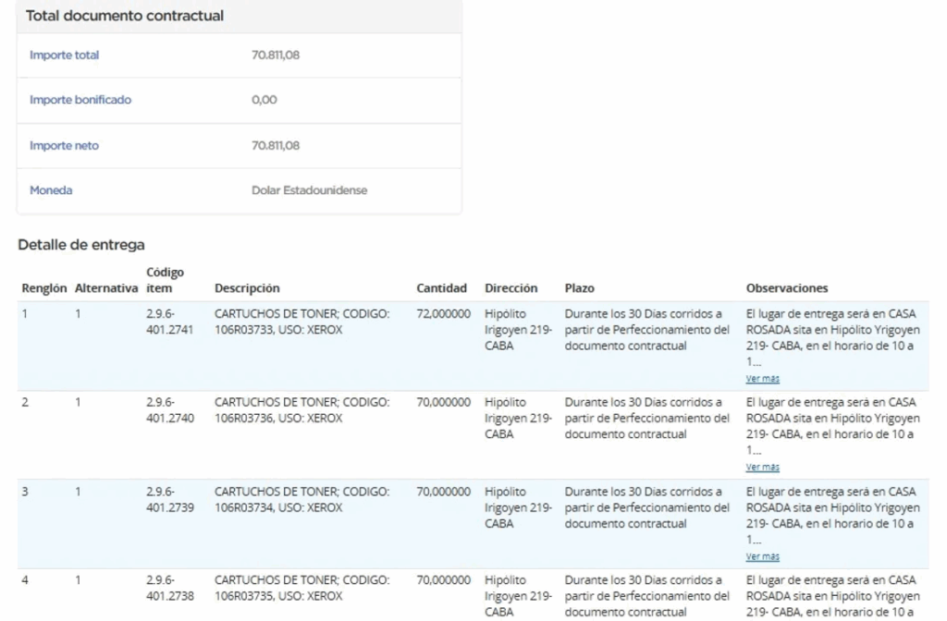Select the Descripción column header
This screenshot has height=621, width=947.
click(x=247, y=288)
